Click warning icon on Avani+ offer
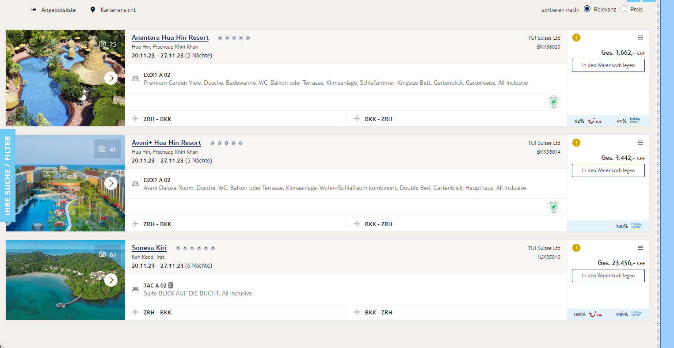The image size is (674, 348). 576,143
